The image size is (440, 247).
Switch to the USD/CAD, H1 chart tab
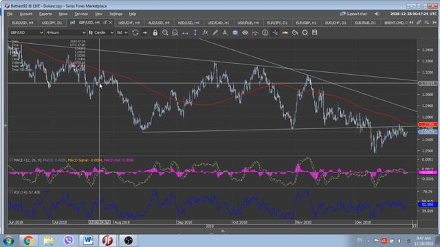pyautogui.click(x=218, y=23)
